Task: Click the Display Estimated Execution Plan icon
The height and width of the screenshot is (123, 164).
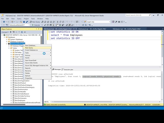Action: (48, 25)
